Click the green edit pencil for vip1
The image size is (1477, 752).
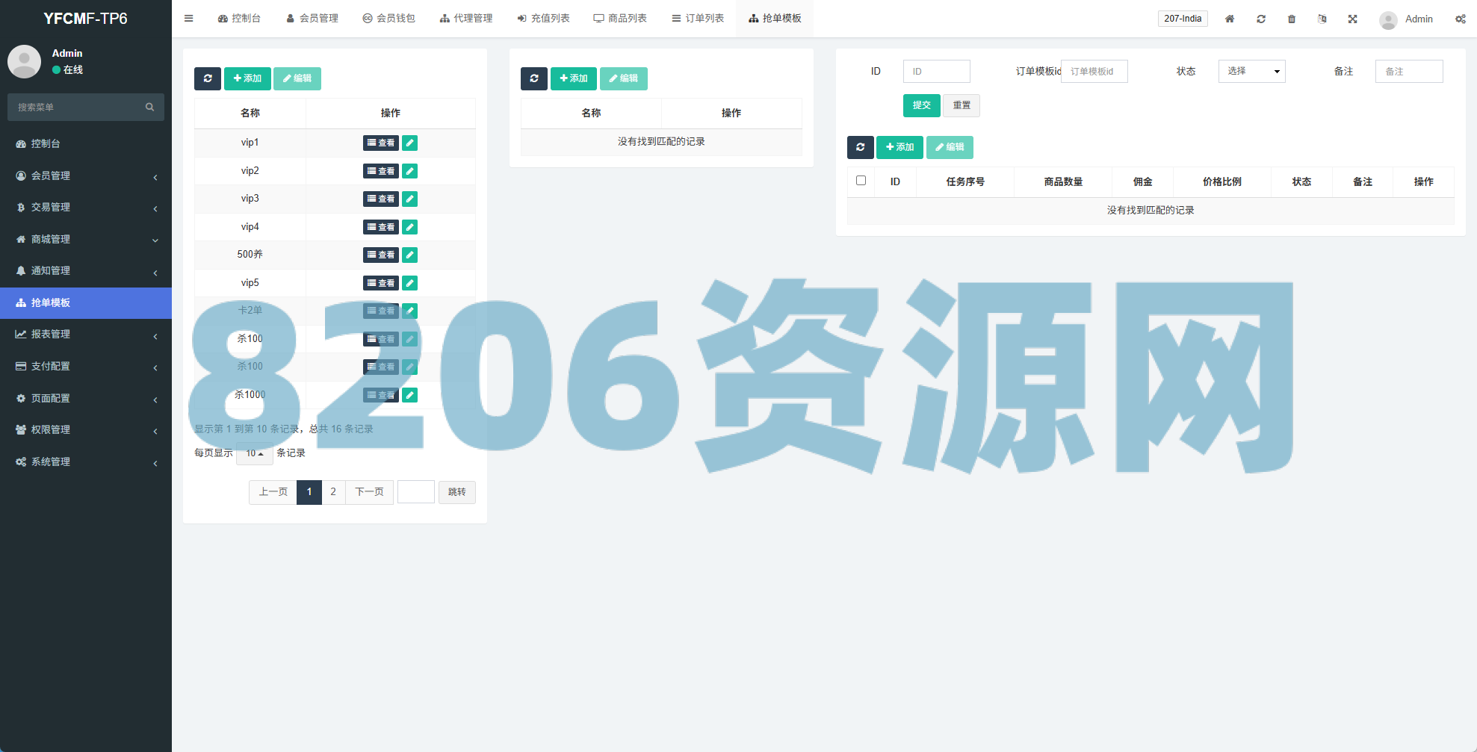tap(409, 143)
